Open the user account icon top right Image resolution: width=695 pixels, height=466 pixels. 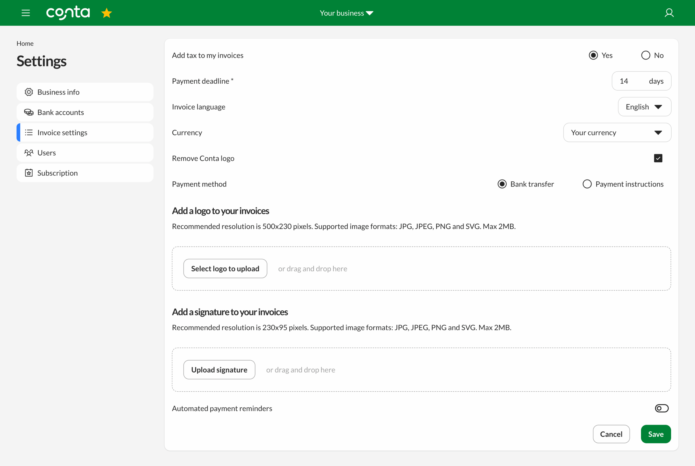669,13
